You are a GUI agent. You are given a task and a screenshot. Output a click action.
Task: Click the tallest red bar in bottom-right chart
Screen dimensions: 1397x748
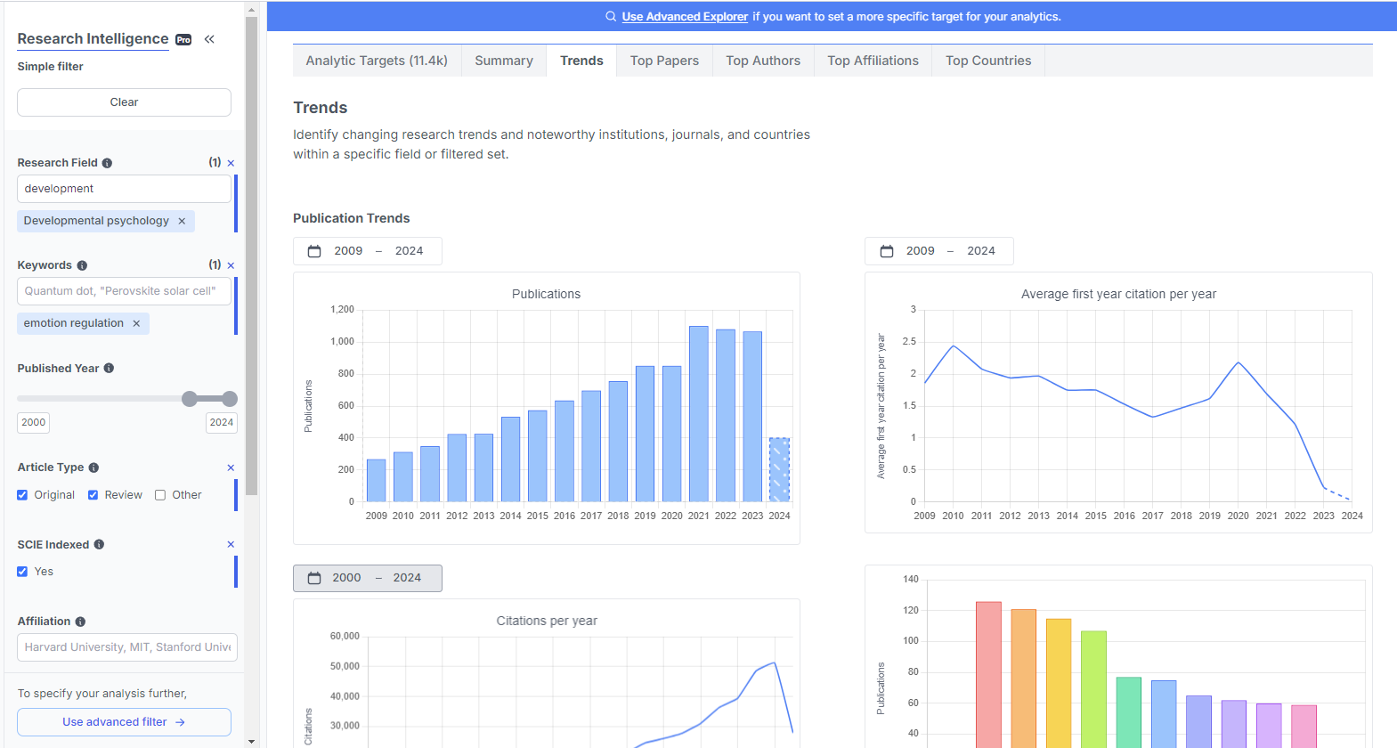tap(988, 675)
